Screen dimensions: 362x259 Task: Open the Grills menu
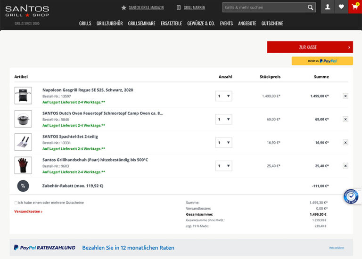(x=85, y=23)
